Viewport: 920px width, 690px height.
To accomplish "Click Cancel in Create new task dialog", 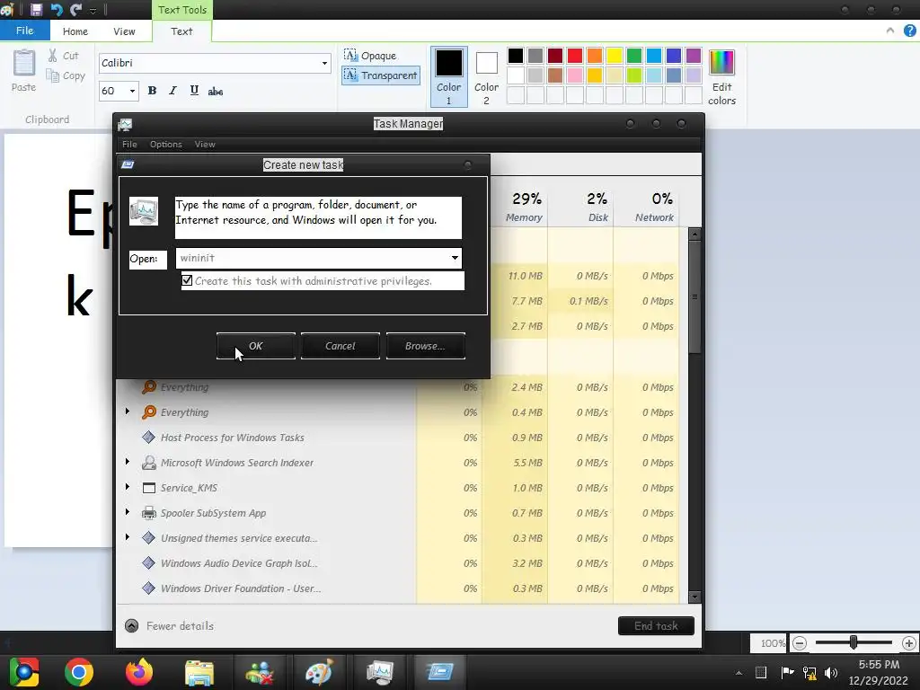I will click(341, 346).
